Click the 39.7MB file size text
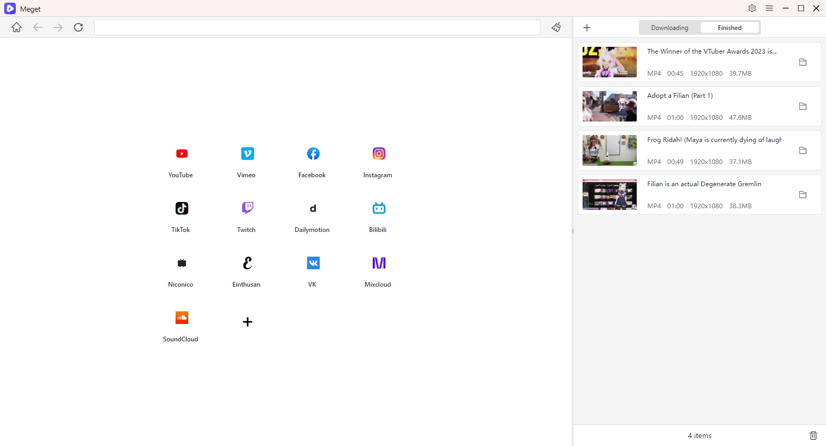Viewport: 826px width, 446px height. [740, 74]
